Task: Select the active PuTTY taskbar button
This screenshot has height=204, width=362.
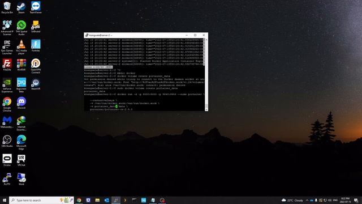Action: point(116,200)
